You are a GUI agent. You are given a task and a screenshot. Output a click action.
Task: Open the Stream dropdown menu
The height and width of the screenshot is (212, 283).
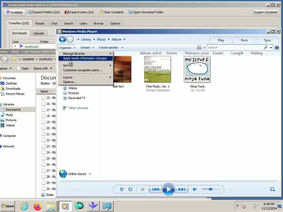coord(87,47)
